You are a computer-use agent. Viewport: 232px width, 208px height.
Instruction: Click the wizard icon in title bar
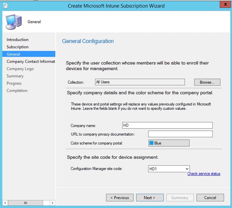click(x=6, y=6)
